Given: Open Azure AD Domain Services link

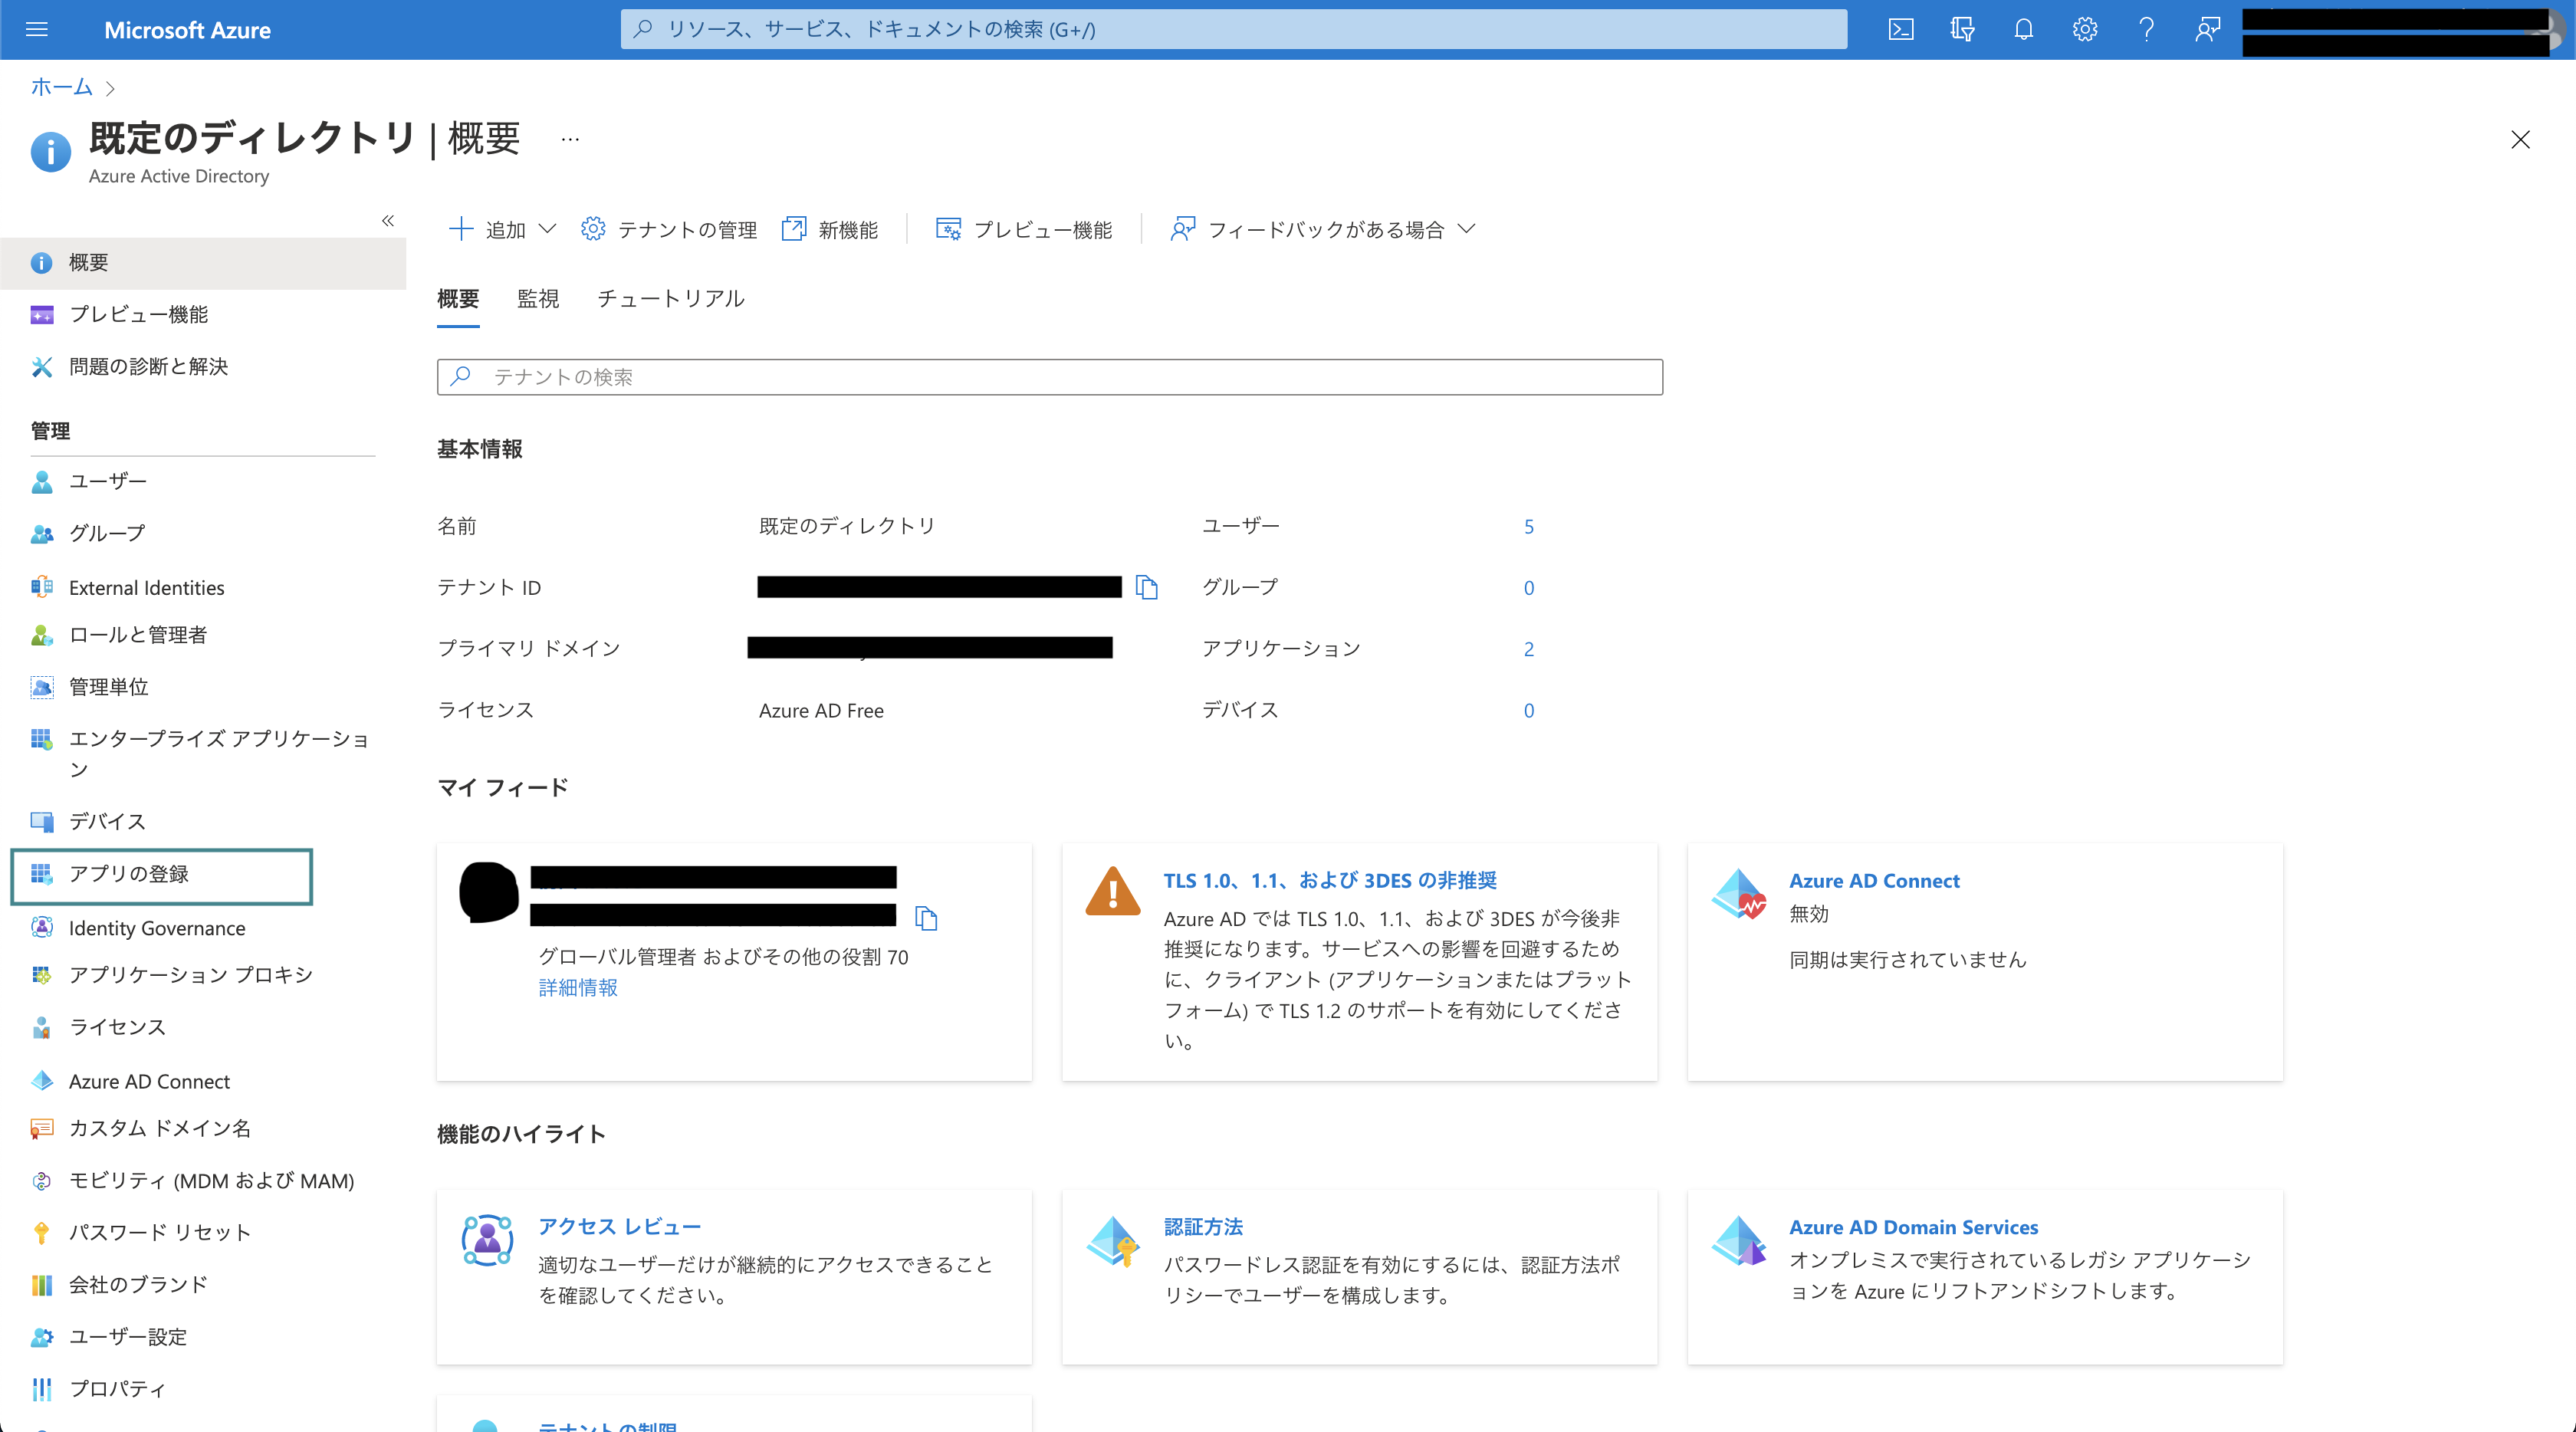Looking at the screenshot, I should [1913, 1227].
